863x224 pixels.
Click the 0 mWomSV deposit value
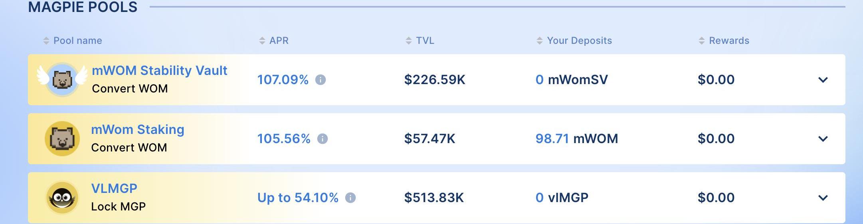(x=571, y=80)
